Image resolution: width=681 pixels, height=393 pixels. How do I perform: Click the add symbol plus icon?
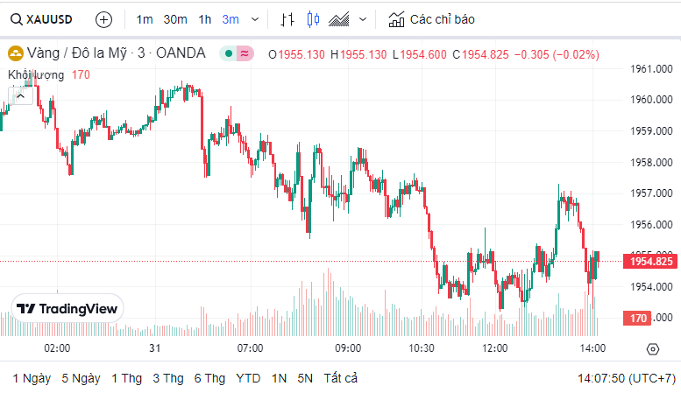(x=103, y=19)
